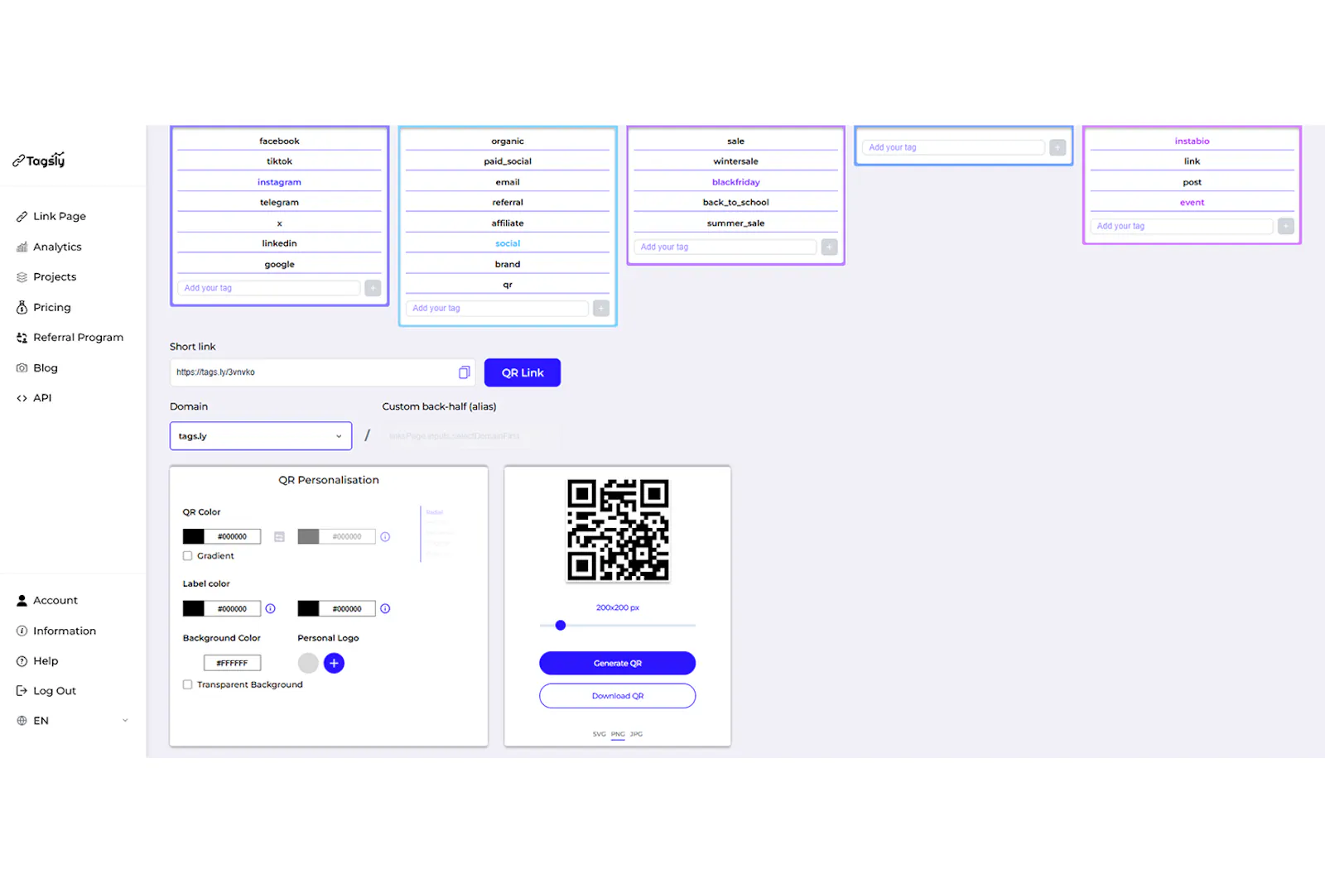Viewport: 1325px width, 883px height.
Task: Click info icon after second Label color
Action: (385, 608)
